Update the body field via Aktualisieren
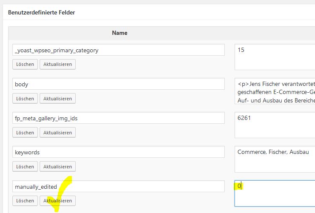The width and height of the screenshot is (315, 213). (x=57, y=98)
